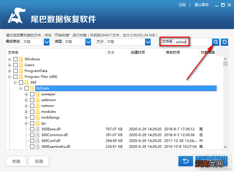Click the 反选 button
Image resolution: width=234 pixels, height=172 pixels.
pos(39,161)
